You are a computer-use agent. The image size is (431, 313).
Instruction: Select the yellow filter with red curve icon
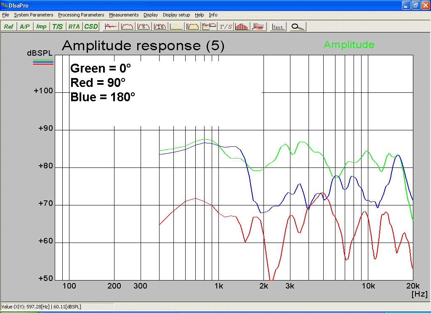click(193, 27)
